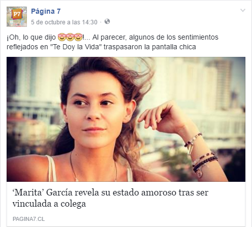Click the caption line starting ¡Oh, lo que dijo
252x227 pixels.
[x=112, y=37]
